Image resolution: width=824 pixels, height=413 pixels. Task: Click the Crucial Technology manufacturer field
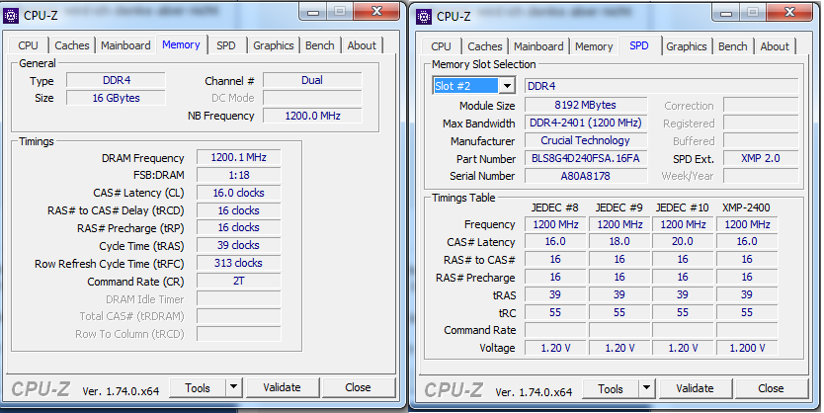click(586, 141)
